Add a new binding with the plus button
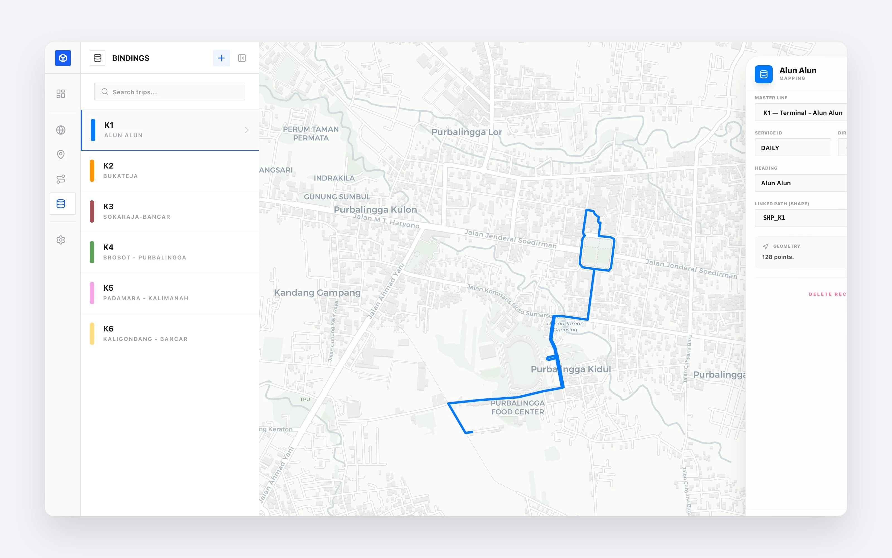The width and height of the screenshot is (892, 558). 222,58
